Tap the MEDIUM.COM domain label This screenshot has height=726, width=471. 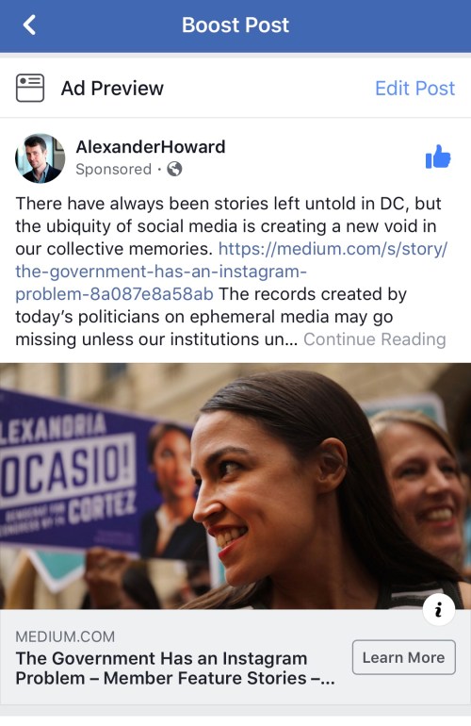(65, 636)
